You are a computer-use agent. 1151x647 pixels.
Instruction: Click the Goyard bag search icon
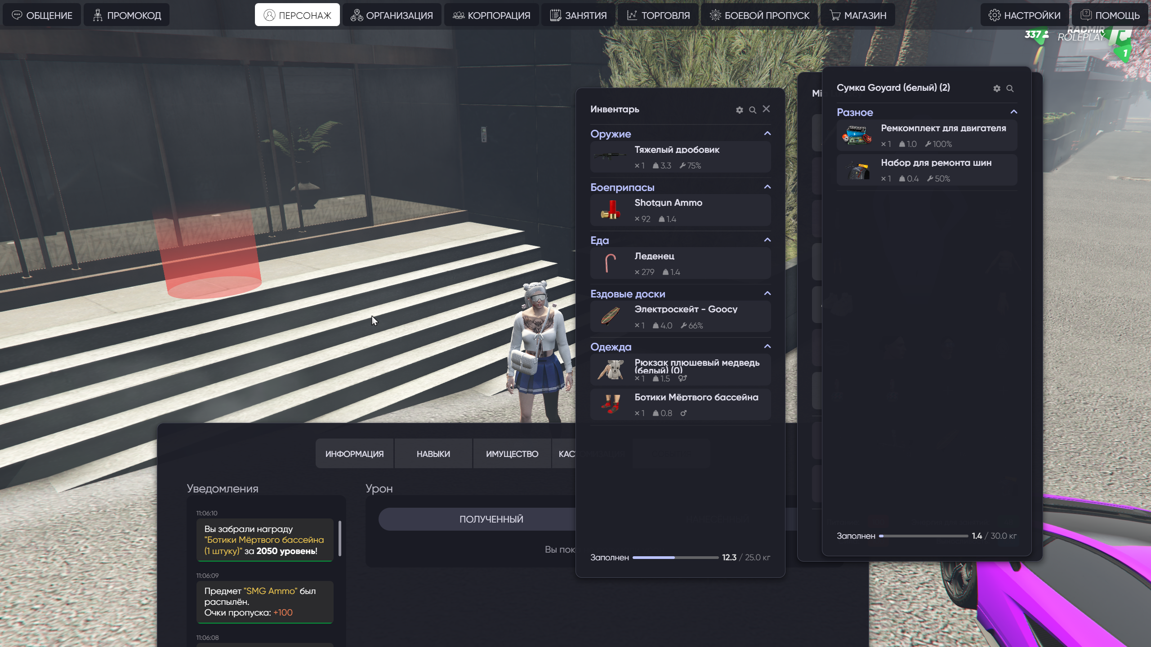coord(1010,89)
